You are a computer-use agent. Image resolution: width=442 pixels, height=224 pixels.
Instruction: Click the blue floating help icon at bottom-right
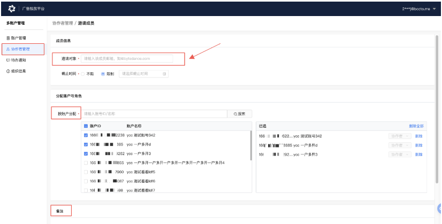coord(439,209)
